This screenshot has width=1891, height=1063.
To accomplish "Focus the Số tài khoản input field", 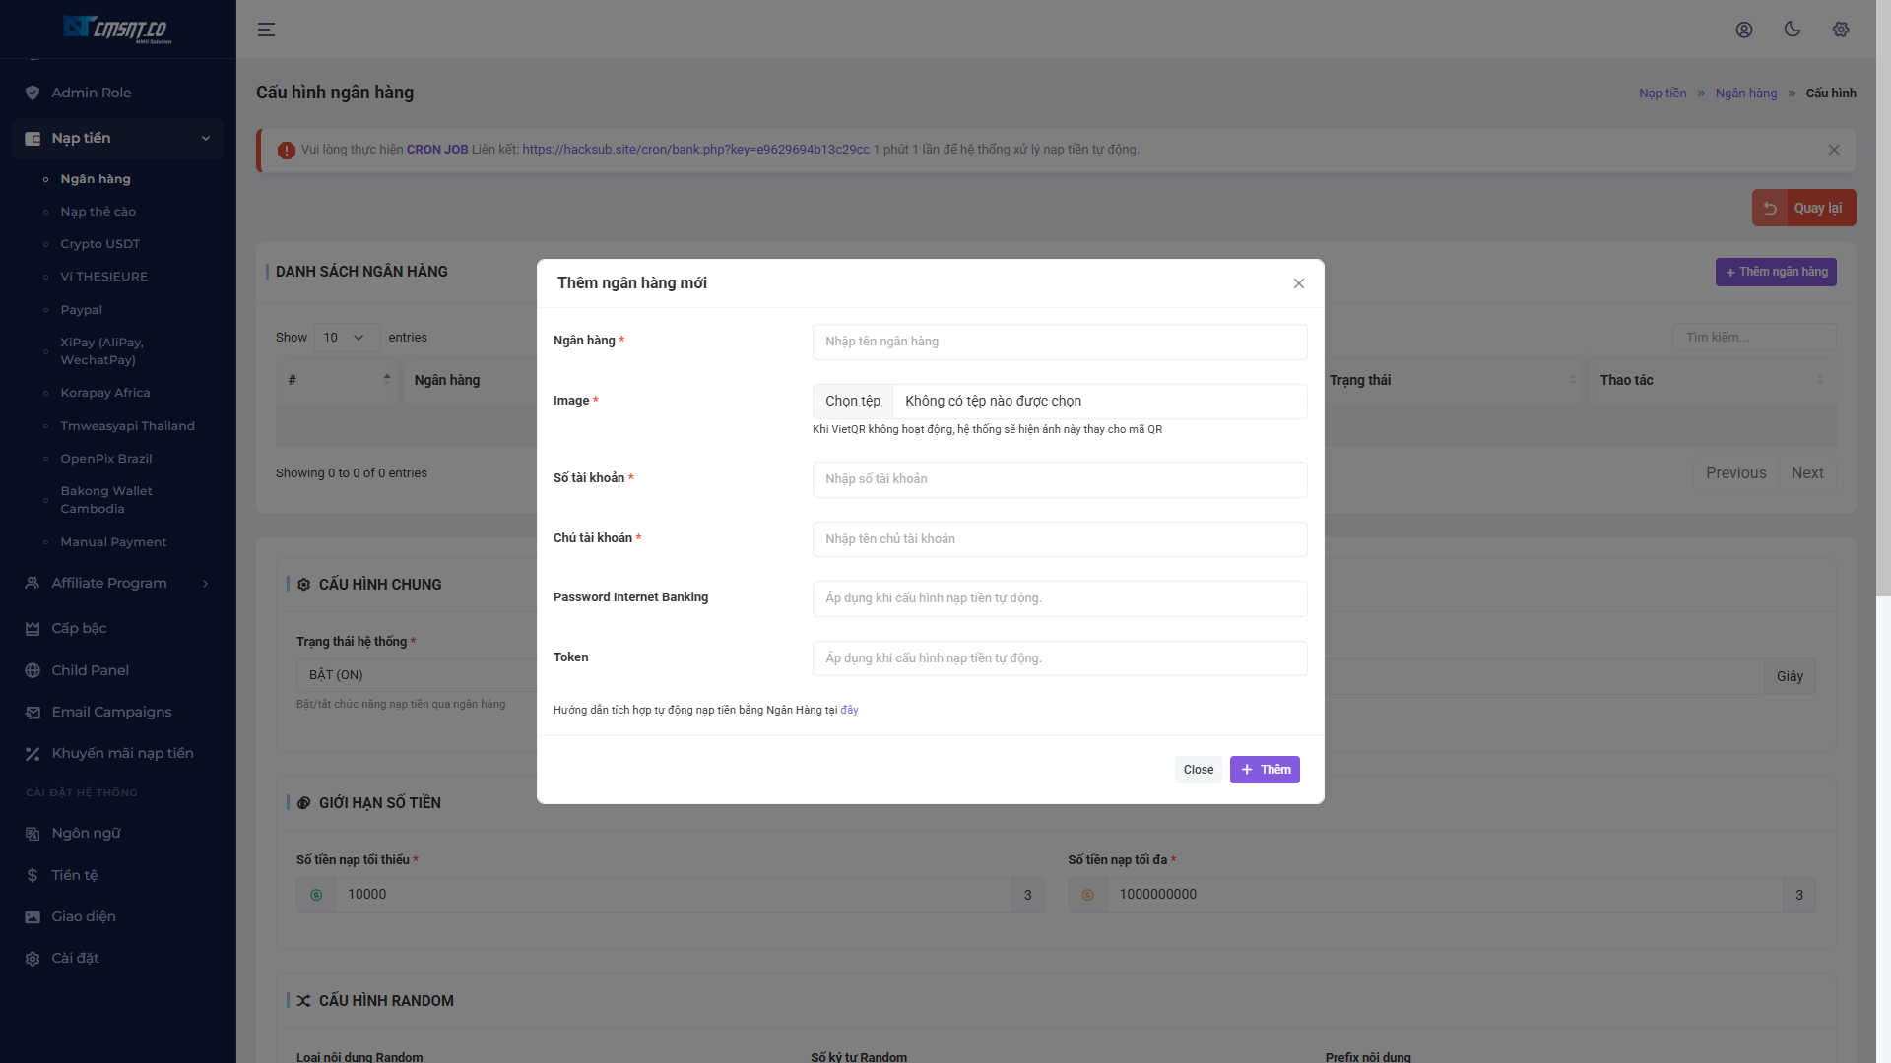I will (x=1059, y=479).
